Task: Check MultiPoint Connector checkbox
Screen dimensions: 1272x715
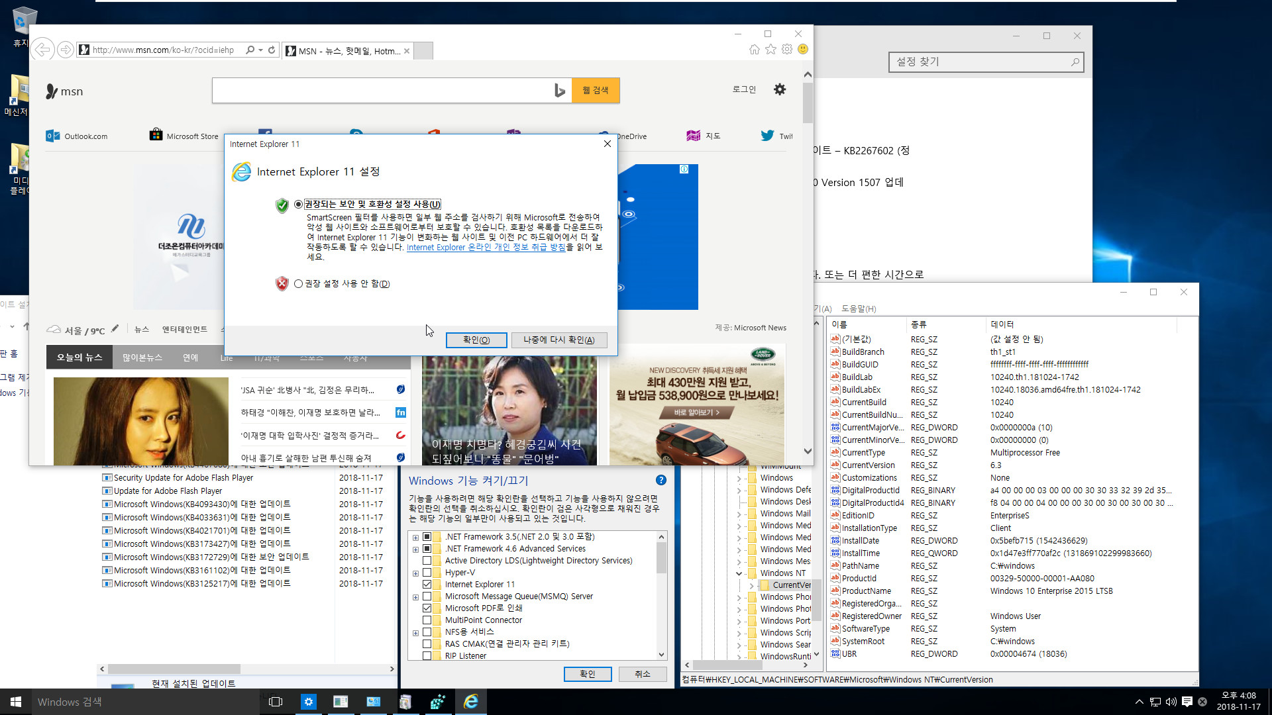Action: (427, 620)
